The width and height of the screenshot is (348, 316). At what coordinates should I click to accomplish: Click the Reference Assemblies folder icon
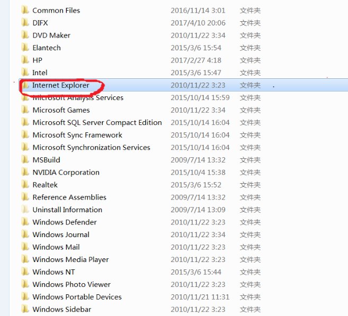tap(25, 197)
